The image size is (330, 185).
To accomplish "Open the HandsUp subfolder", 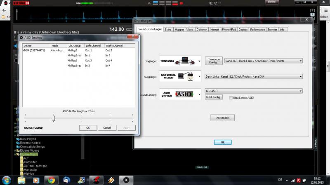I will click(x=30, y=170).
